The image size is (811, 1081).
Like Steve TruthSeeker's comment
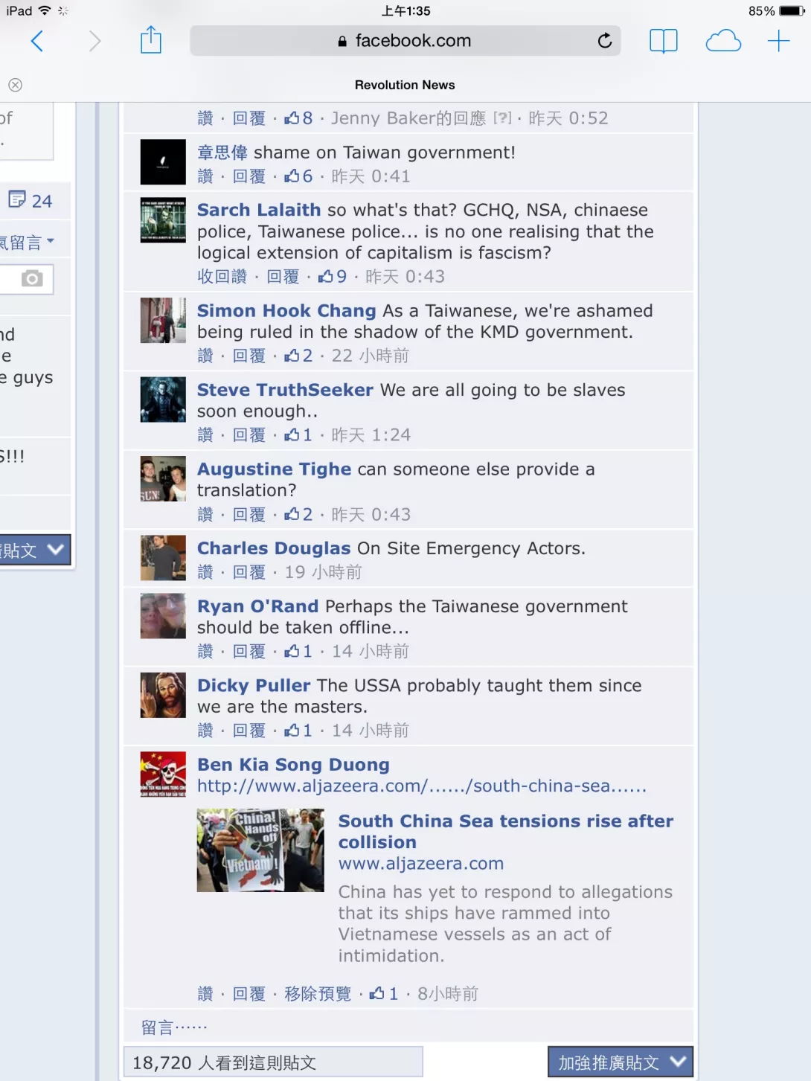pyautogui.click(x=205, y=435)
